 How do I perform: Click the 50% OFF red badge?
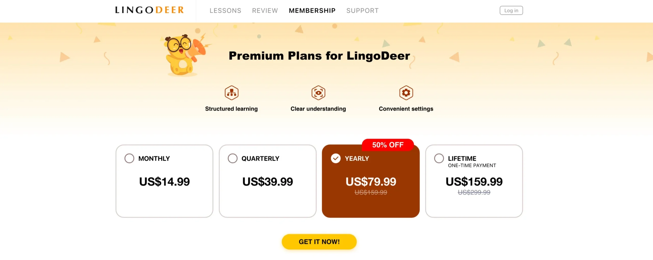tap(387, 145)
